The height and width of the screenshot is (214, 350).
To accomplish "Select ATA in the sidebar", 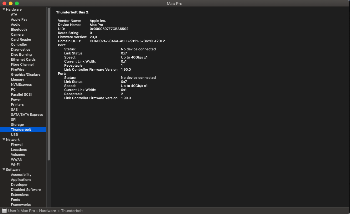I will [14, 14].
